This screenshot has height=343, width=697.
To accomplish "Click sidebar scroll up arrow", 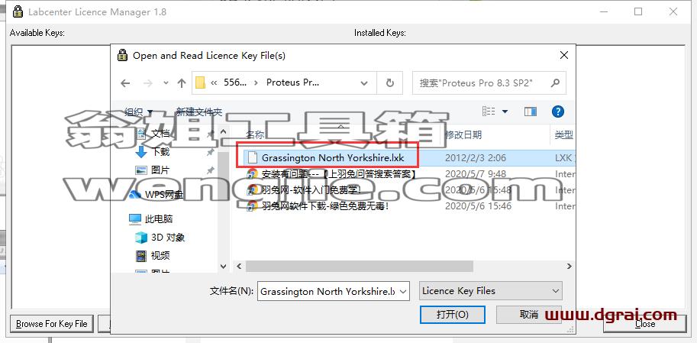I will coord(224,131).
